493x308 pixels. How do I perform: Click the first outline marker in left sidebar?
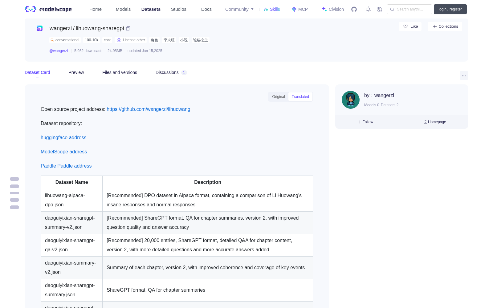14,179
